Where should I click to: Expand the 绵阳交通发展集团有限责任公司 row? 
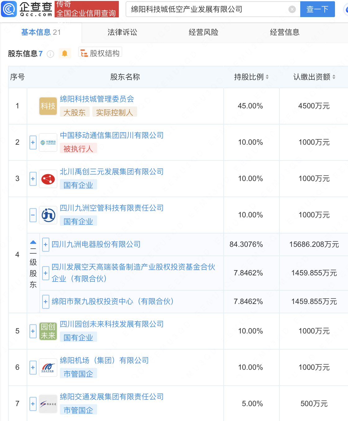click(33, 404)
